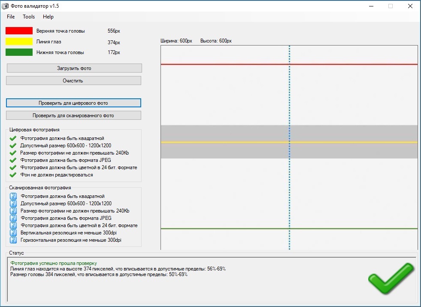Click Проверить для сканированного фото button

pos(73,116)
